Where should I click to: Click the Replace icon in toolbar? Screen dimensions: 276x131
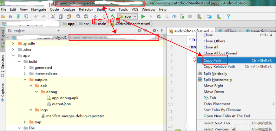(x=86, y=17)
